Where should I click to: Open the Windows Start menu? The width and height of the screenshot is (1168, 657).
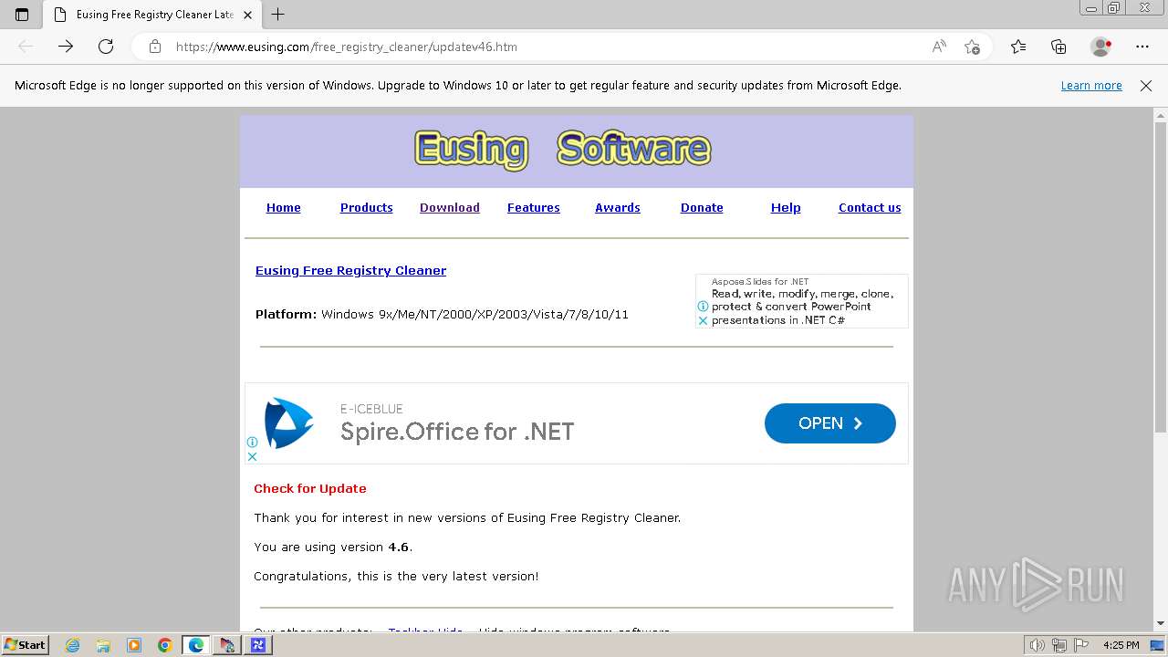tap(25, 645)
